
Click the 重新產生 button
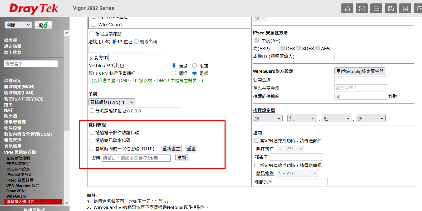(x=171, y=149)
